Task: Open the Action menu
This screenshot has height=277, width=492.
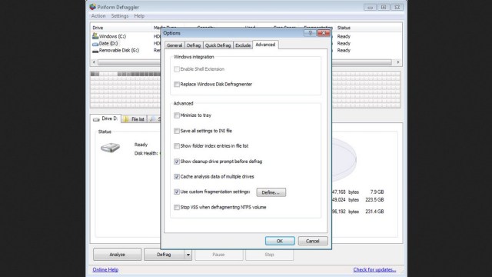Action: [98, 15]
